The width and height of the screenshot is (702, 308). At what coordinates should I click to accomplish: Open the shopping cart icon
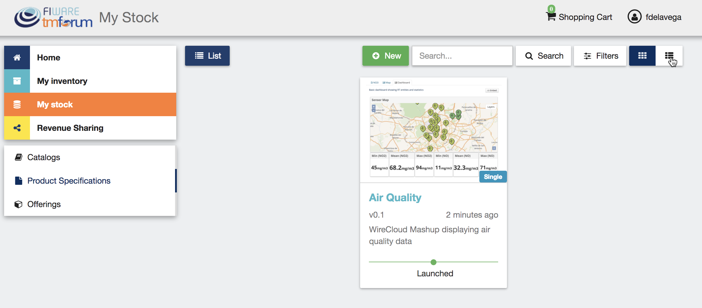551,16
